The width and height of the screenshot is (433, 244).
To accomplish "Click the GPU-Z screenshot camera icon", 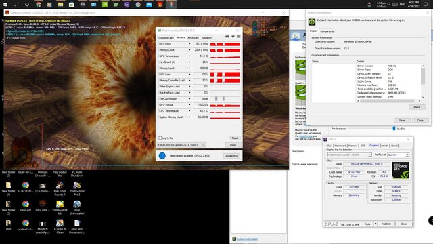I will 227,37.
